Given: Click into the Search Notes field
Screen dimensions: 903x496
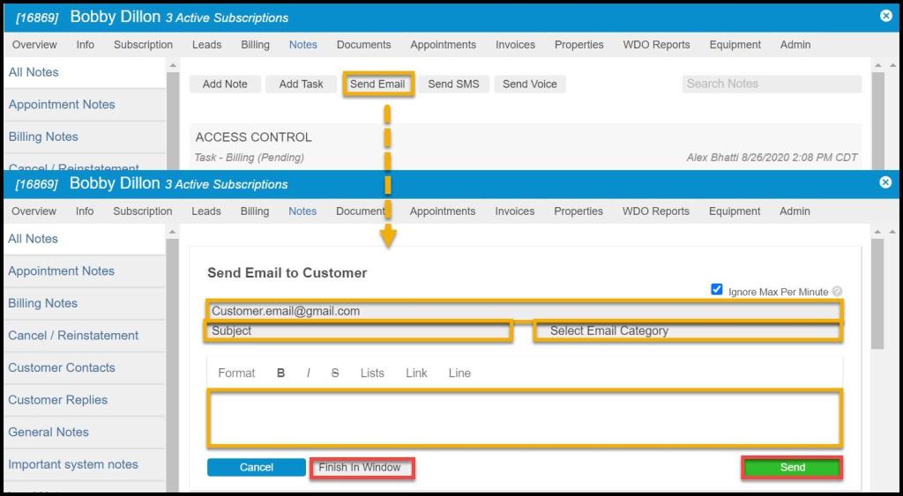Looking at the screenshot, I should [x=772, y=84].
